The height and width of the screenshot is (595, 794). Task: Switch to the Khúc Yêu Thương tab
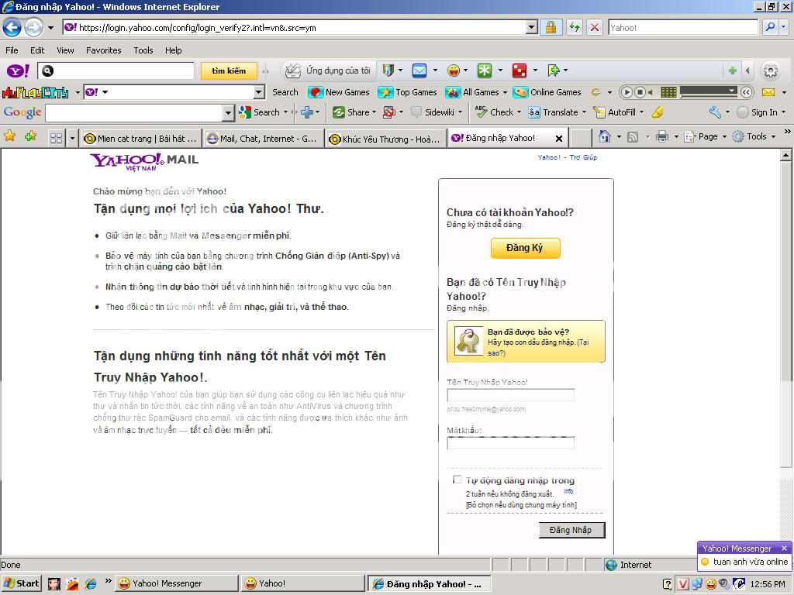pyautogui.click(x=385, y=139)
